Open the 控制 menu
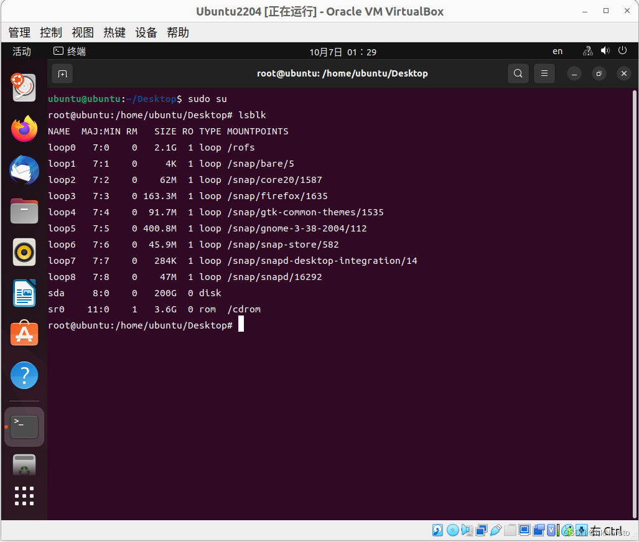This screenshot has width=639, height=542. (51, 32)
